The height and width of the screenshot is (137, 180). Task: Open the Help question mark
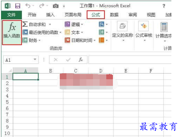point(164,6)
